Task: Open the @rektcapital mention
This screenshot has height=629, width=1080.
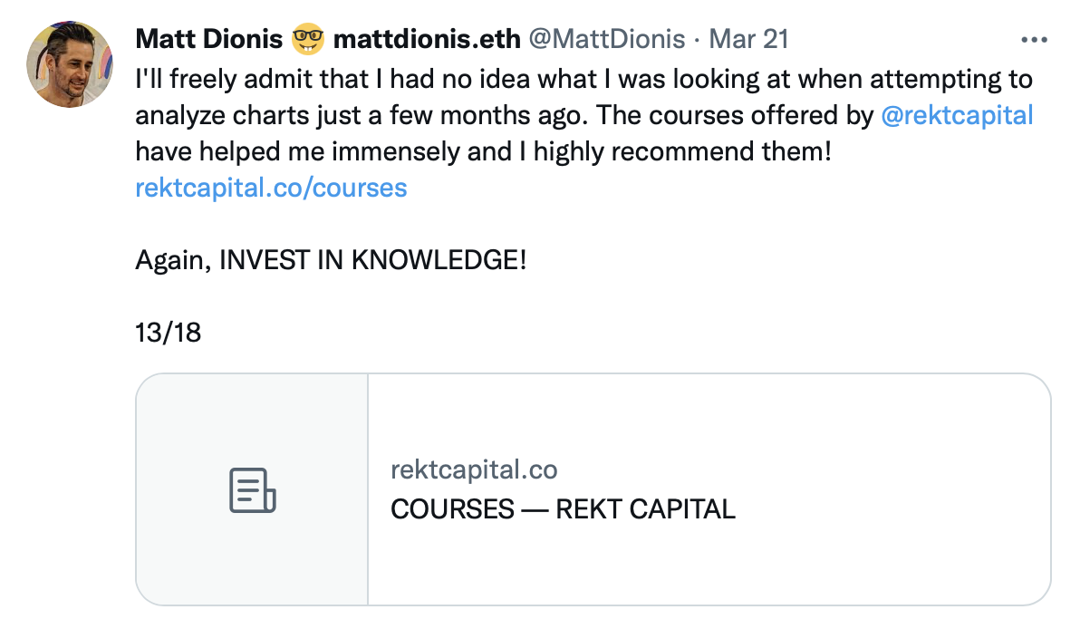Action: click(x=957, y=115)
